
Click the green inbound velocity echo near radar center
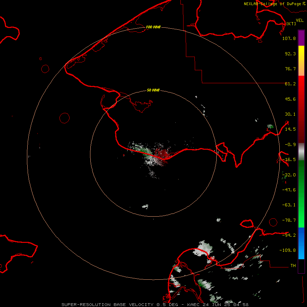tap(144, 150)
